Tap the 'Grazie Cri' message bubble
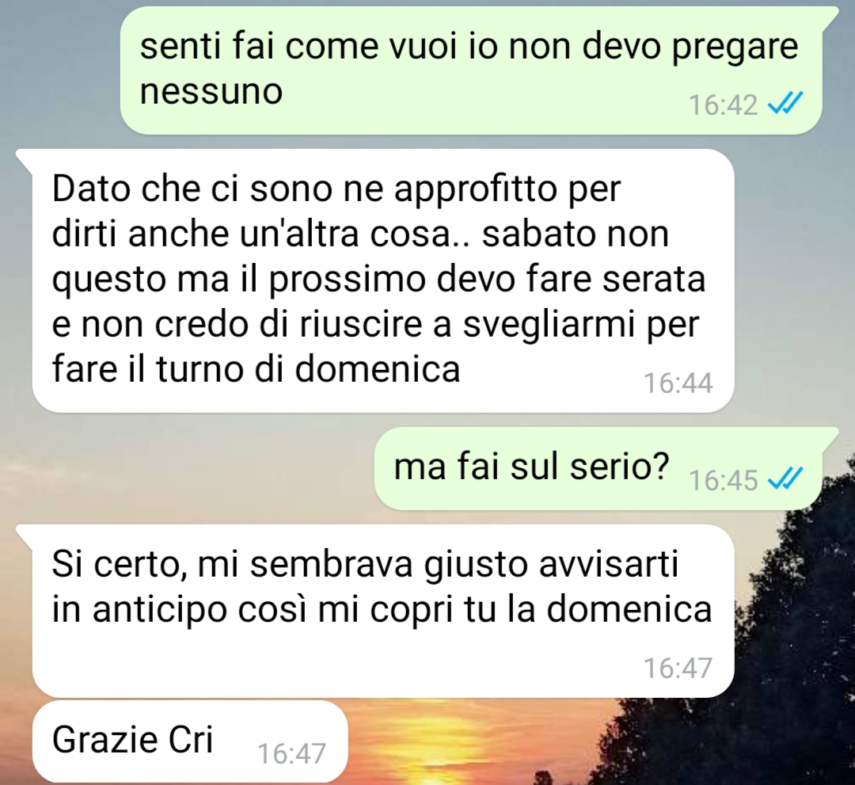Viewport: 855px width, 785px height. [x=190, y=741]
